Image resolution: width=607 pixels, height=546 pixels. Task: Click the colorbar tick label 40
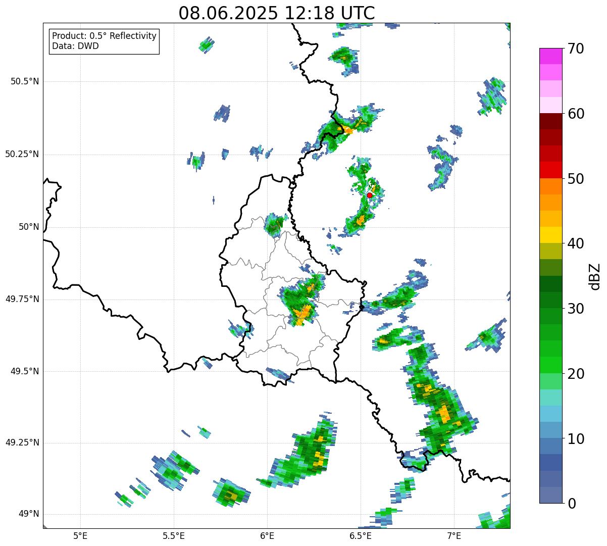coord(576,243)
